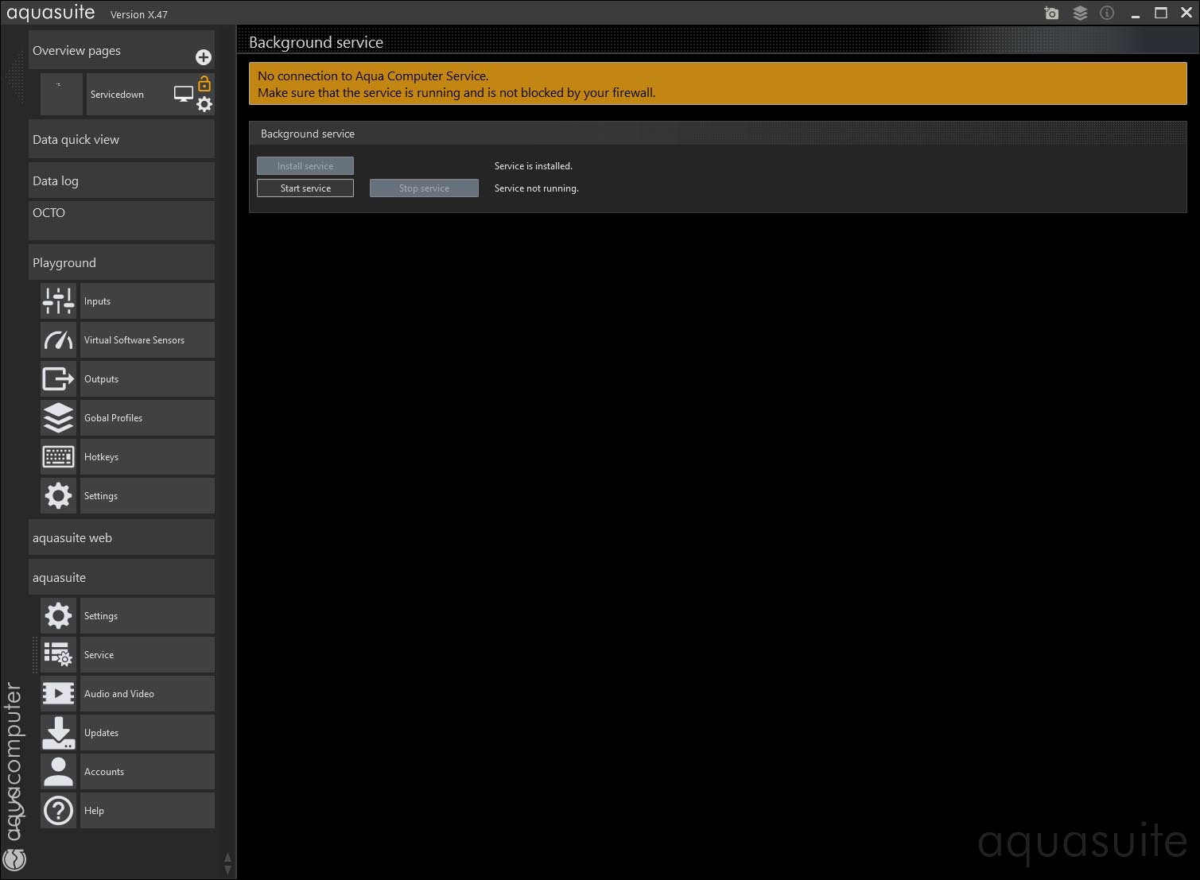Image resolution: width=1200 pixels, height=880 pixels.
Task: Open the info icon in title bar
Action: [1107, 14]
